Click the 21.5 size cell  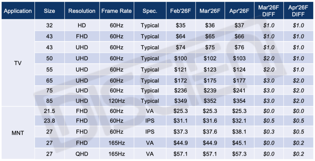(49, 111)
